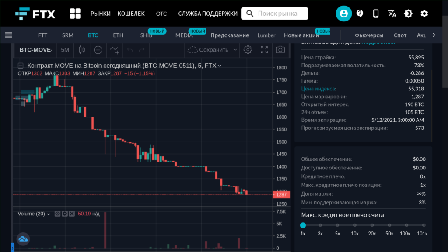Open the КОШЕЛЕК menu

tap(131, 14)
